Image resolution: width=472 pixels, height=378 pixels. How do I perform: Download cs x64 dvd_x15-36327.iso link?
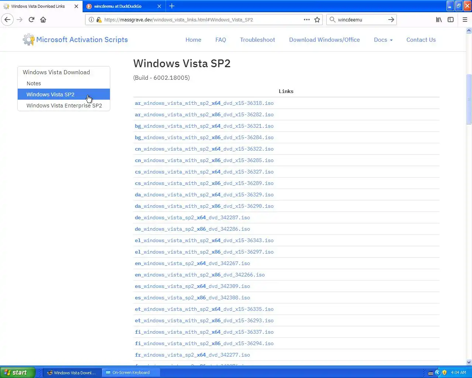[x=204, y=172]
